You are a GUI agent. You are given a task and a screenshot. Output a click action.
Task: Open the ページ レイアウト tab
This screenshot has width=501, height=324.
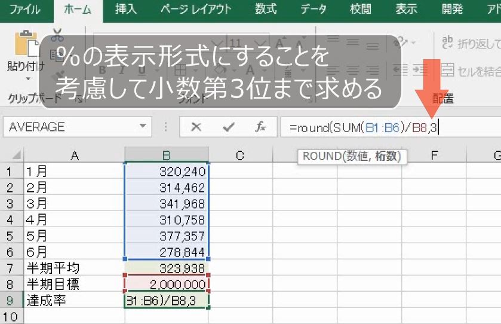(x=196, y=10)
